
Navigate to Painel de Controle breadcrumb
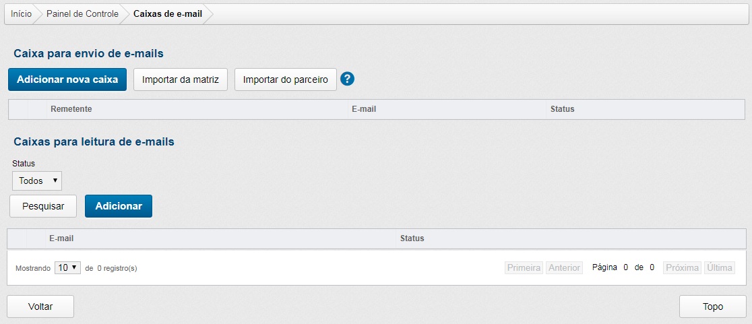point(82,13)
